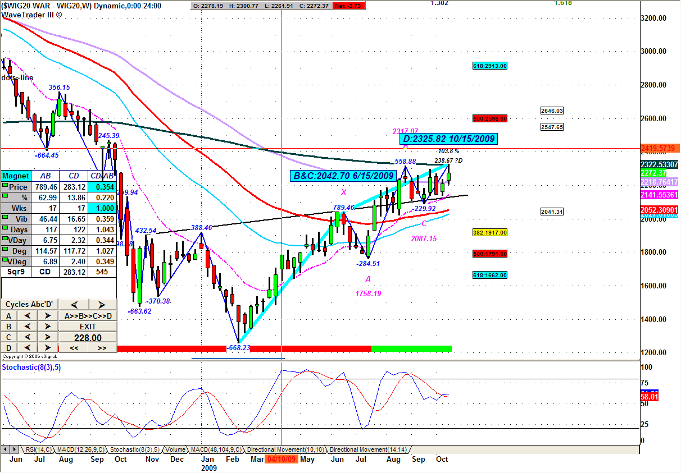Viewport: 681px width, 473px height.
Task: Click the 2141.55361 magenta axis tag
Action: (x=660, y=194)
